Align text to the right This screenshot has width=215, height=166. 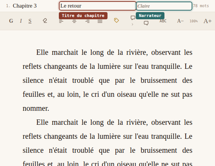(x=88, y=21)
